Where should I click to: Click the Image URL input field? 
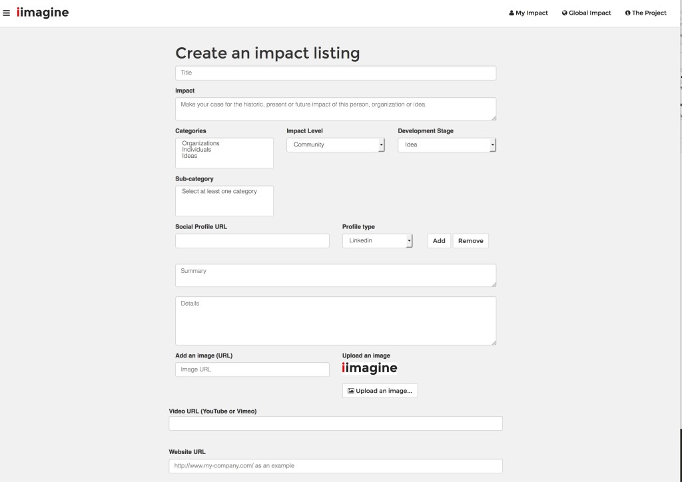252,369
